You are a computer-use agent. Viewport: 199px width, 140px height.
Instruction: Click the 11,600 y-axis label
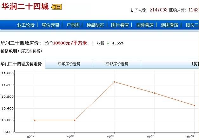pos(7,73)
